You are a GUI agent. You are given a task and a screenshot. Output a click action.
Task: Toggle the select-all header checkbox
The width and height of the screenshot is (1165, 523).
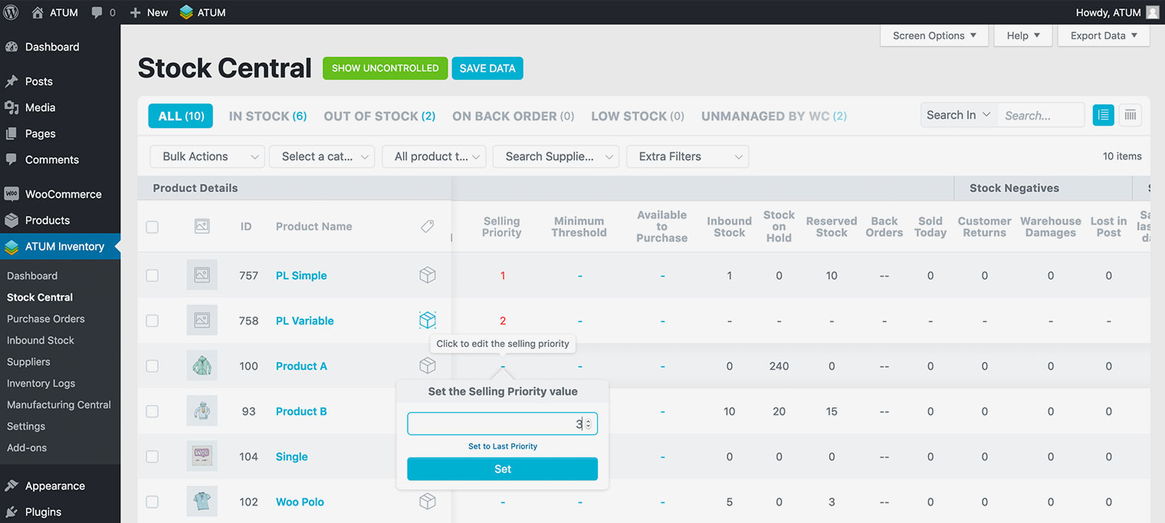[153, 227]
